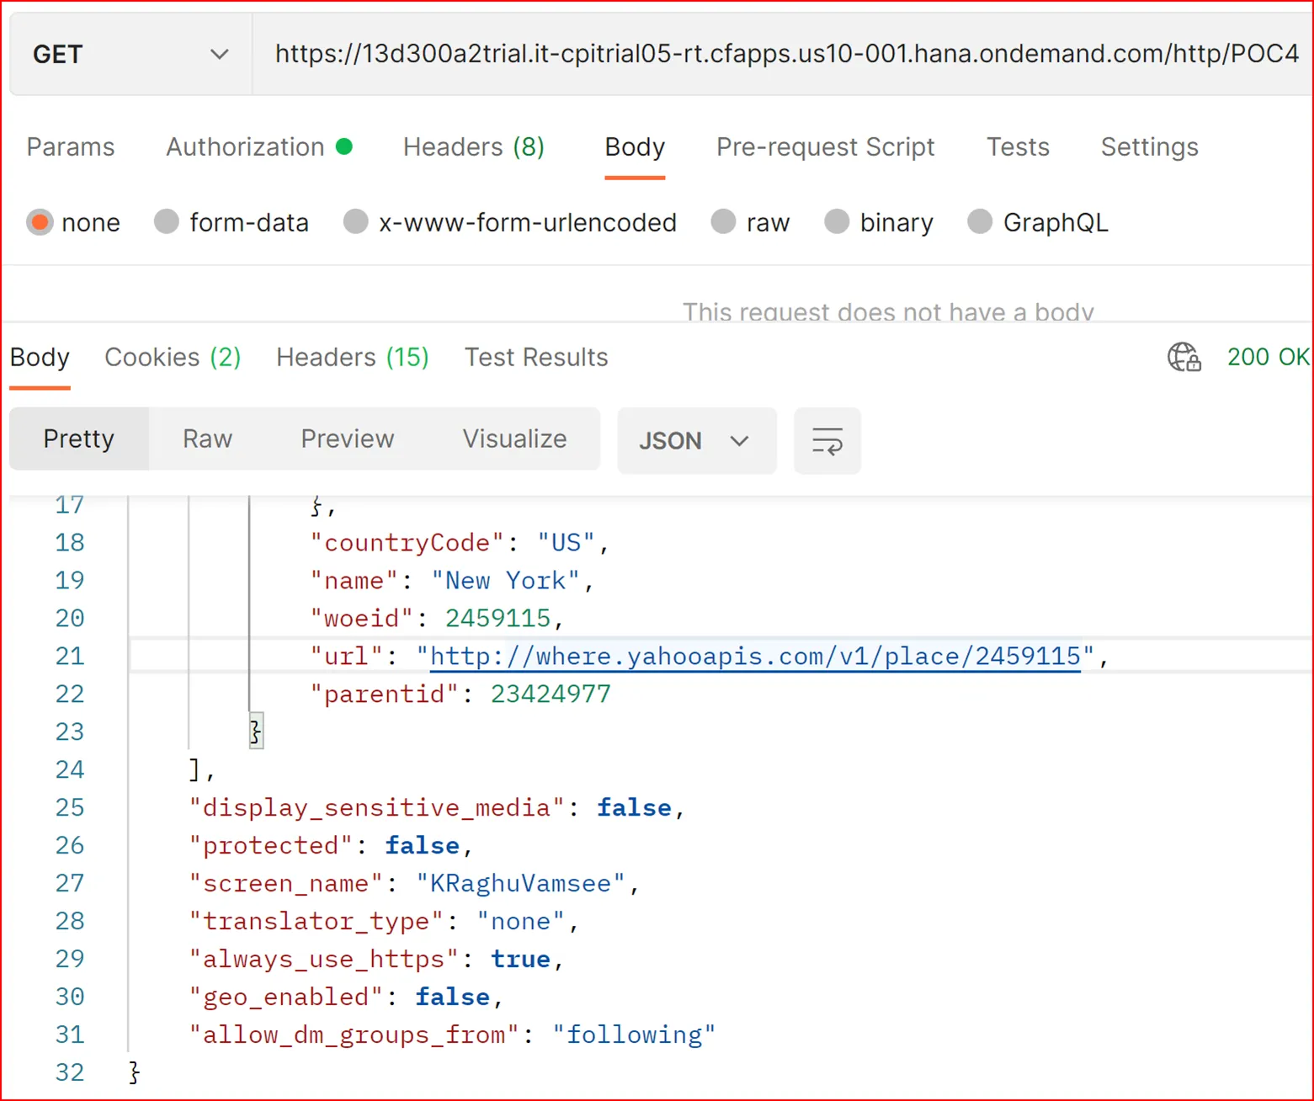
Task: Choose form-data as request body type
Action: tap(166, 221)
